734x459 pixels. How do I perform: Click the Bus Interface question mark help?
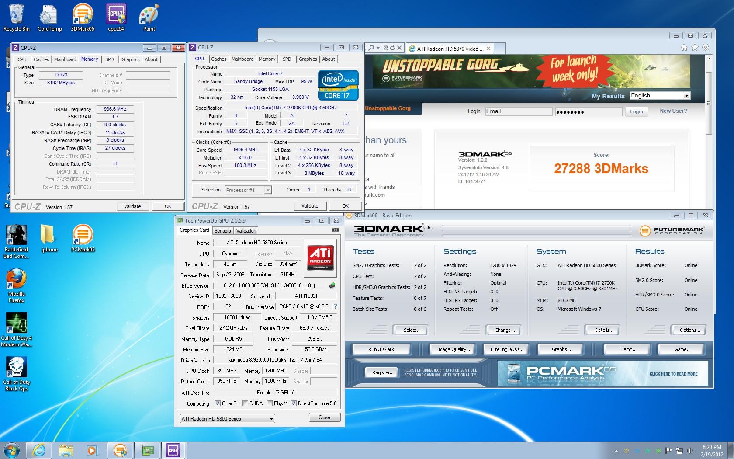click(x=336, y=306)
